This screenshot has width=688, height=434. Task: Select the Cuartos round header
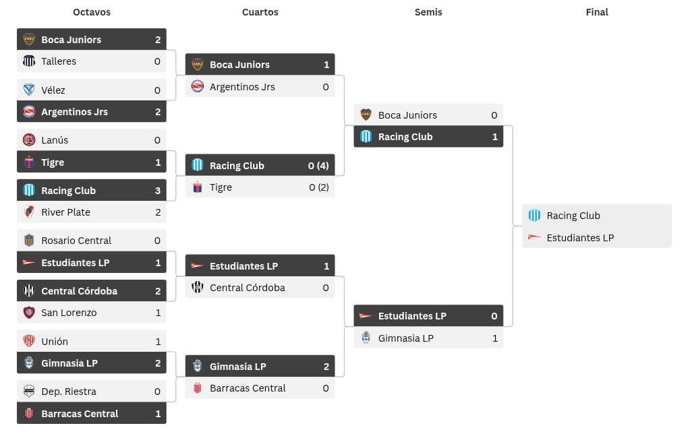260,12
